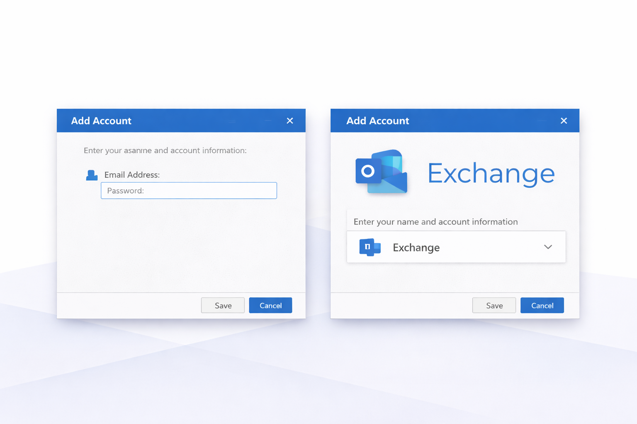Viewport: 637px width, 424px height.
Task: Expand the account type chevron arrow
Action: pos(548,247)
